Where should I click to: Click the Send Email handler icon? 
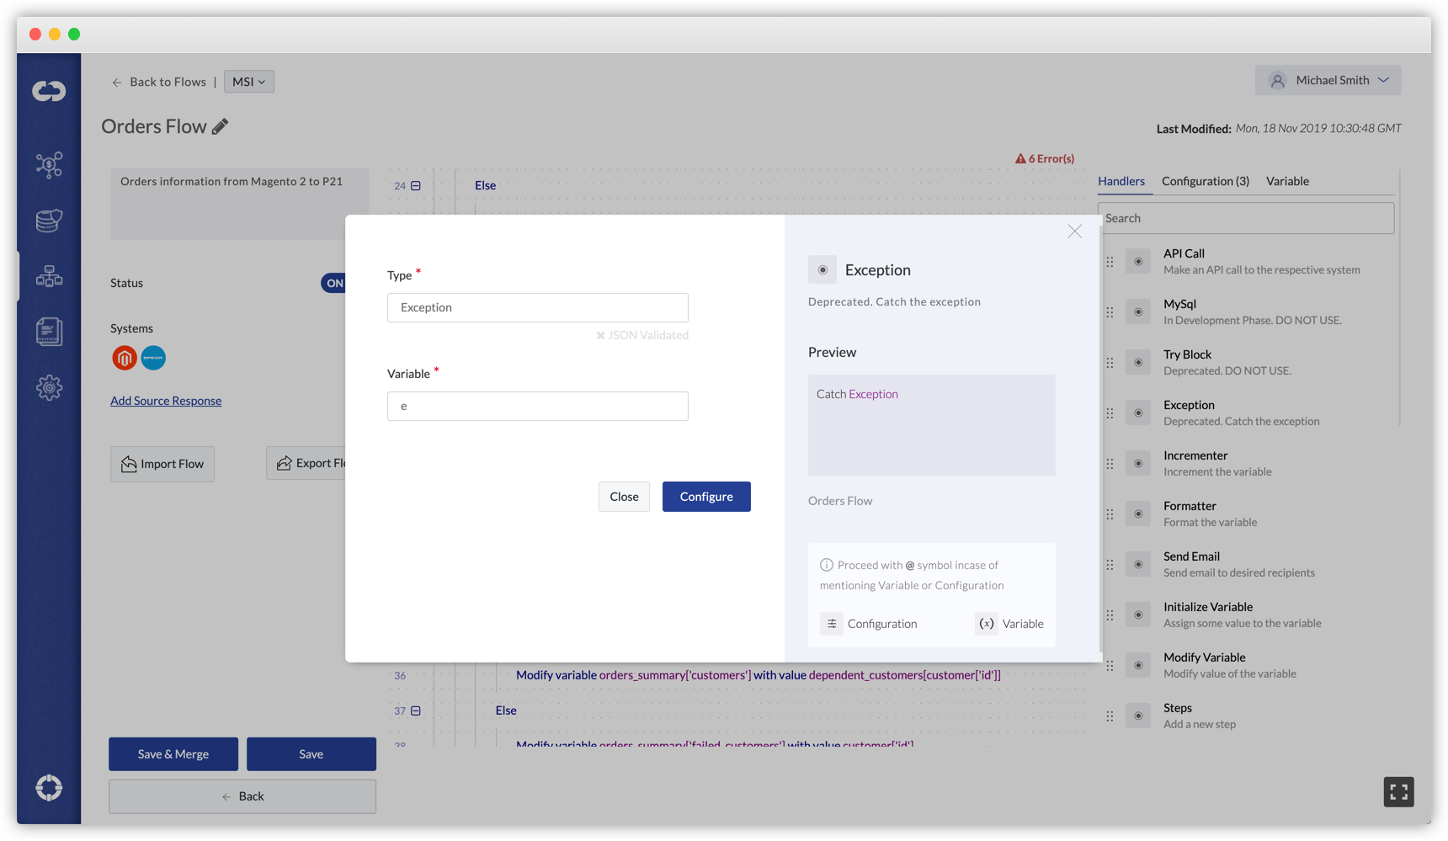click(x=1138, y=565)
